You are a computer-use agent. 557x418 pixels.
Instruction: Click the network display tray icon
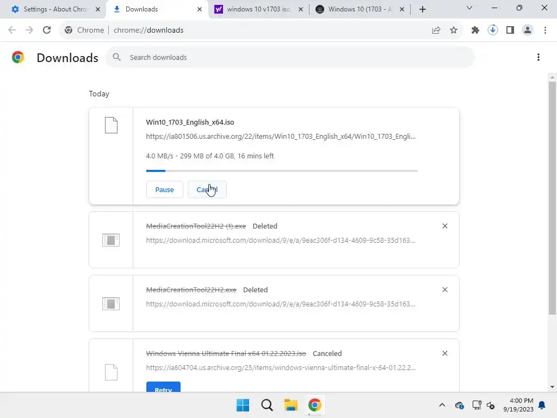[x=476, y=405]
